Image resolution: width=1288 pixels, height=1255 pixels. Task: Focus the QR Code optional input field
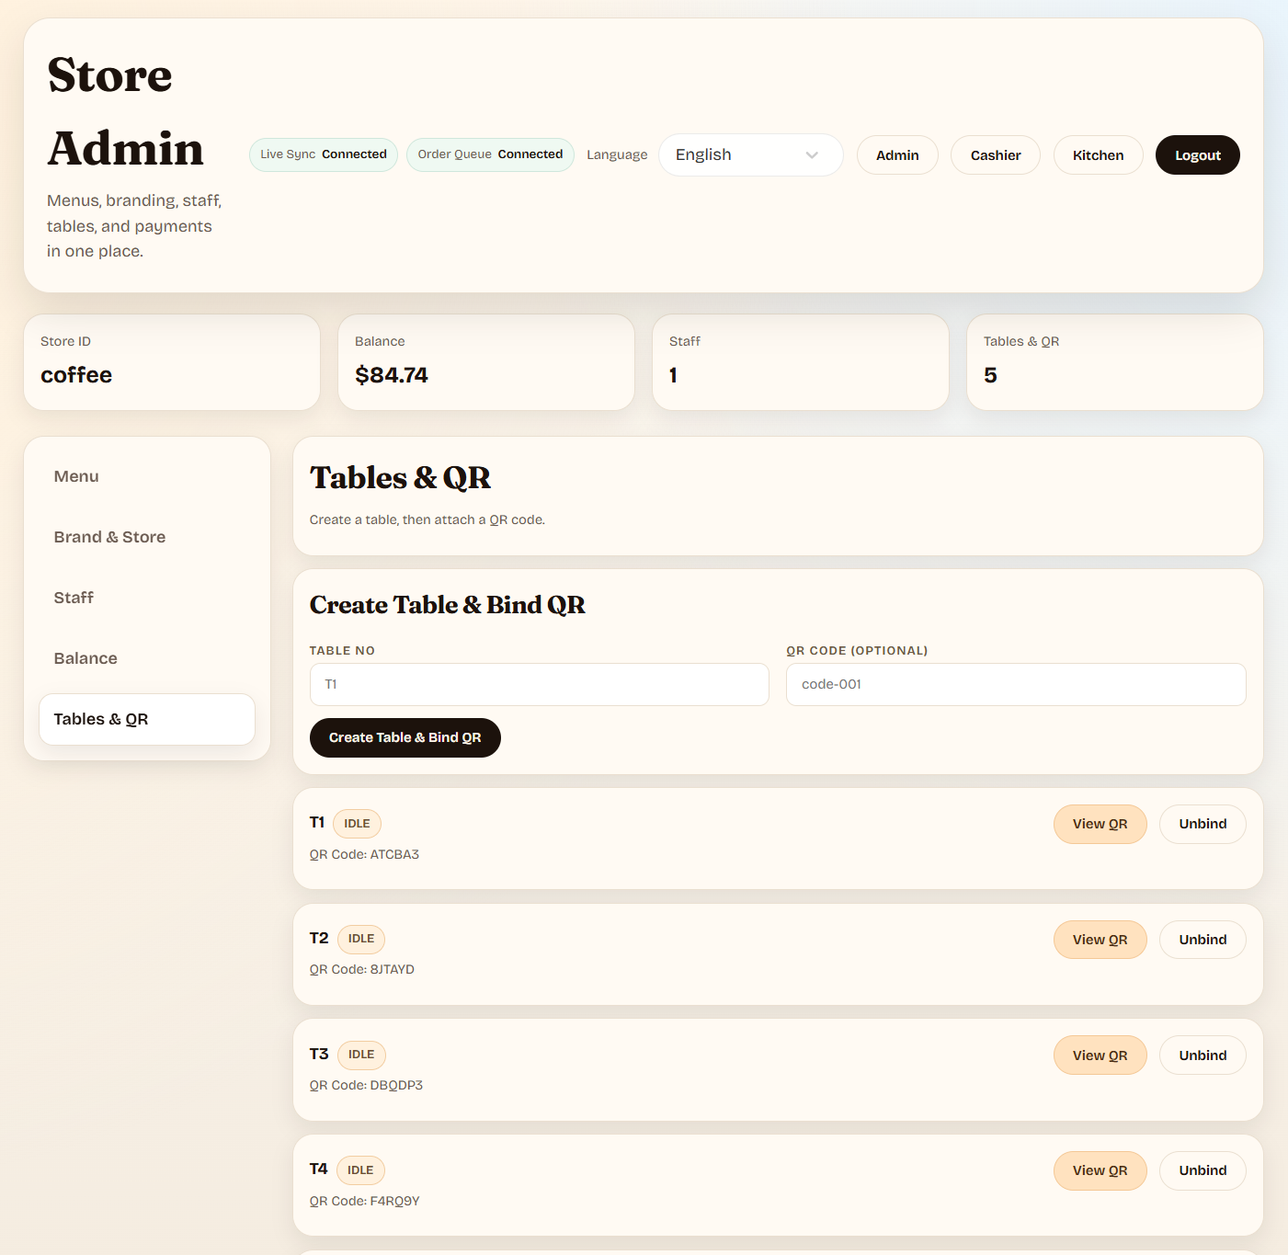coord(1016,684)
